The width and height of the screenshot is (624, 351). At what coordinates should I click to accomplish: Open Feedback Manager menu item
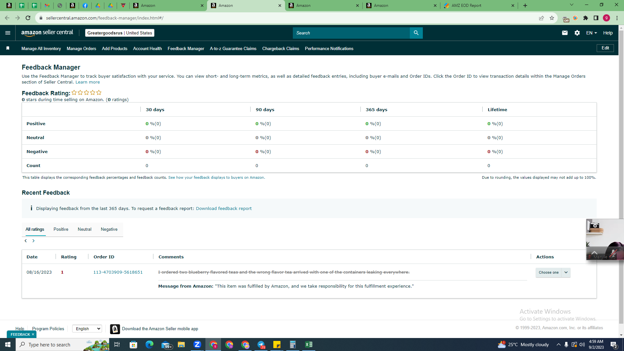pyautogui.click(x=186, y=48)
